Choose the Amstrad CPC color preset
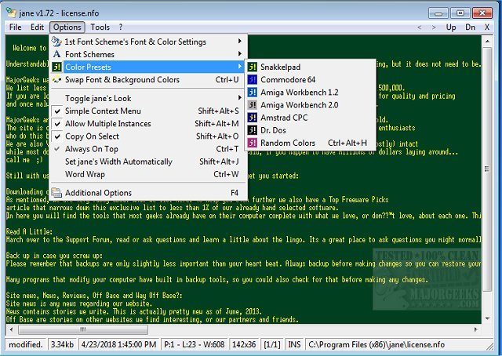 coord(310,118)
